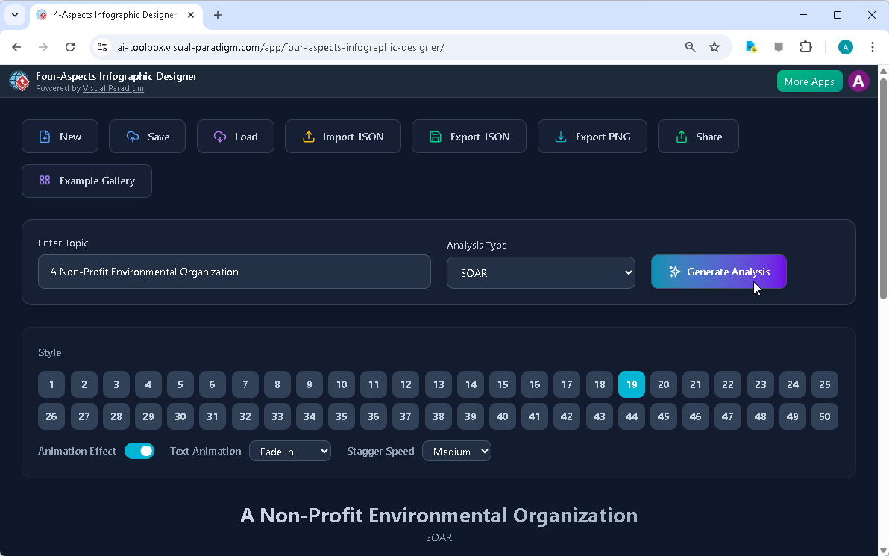Click the Export PNG download icon
The height and width of the screenshot is (556, 889).
pyautogui.click(x=560, y=136)
